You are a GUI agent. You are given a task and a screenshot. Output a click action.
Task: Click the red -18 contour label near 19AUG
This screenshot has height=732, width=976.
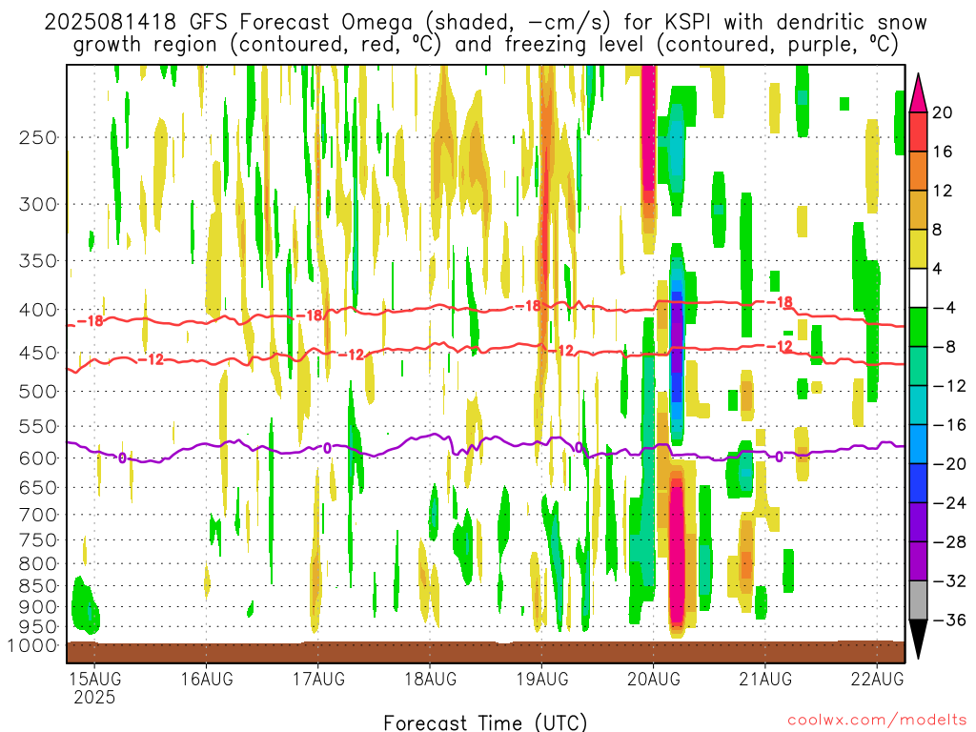tap(528, 306)
